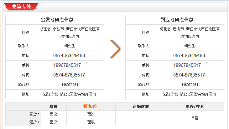Click the 出发地网点信息 table heading

(57, 20)
